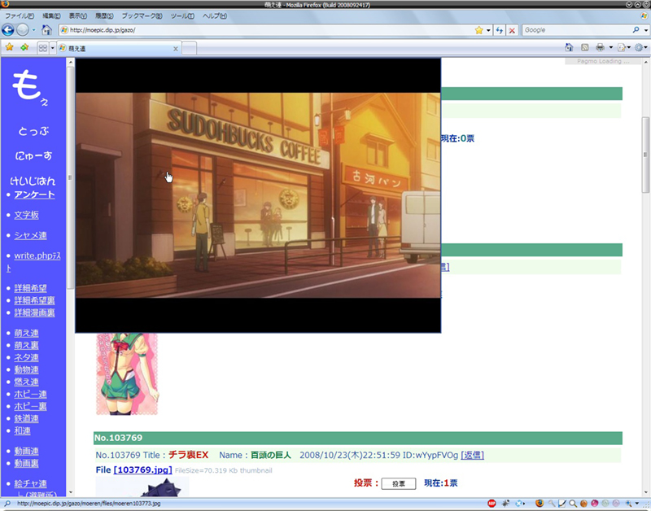651x511 pixels.
Task: Go back with the blue Back arrow
Action: (x=8, y=30)
